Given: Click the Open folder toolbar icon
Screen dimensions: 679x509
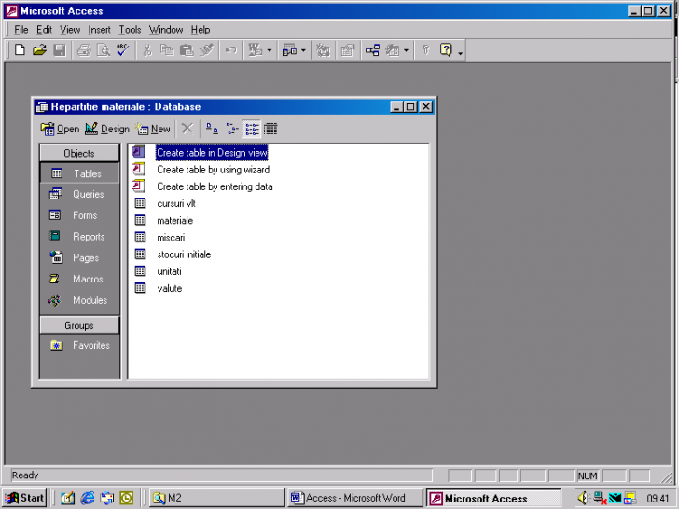Looking at the screenshot, I should pyautogui.click(x=39, y=50).
